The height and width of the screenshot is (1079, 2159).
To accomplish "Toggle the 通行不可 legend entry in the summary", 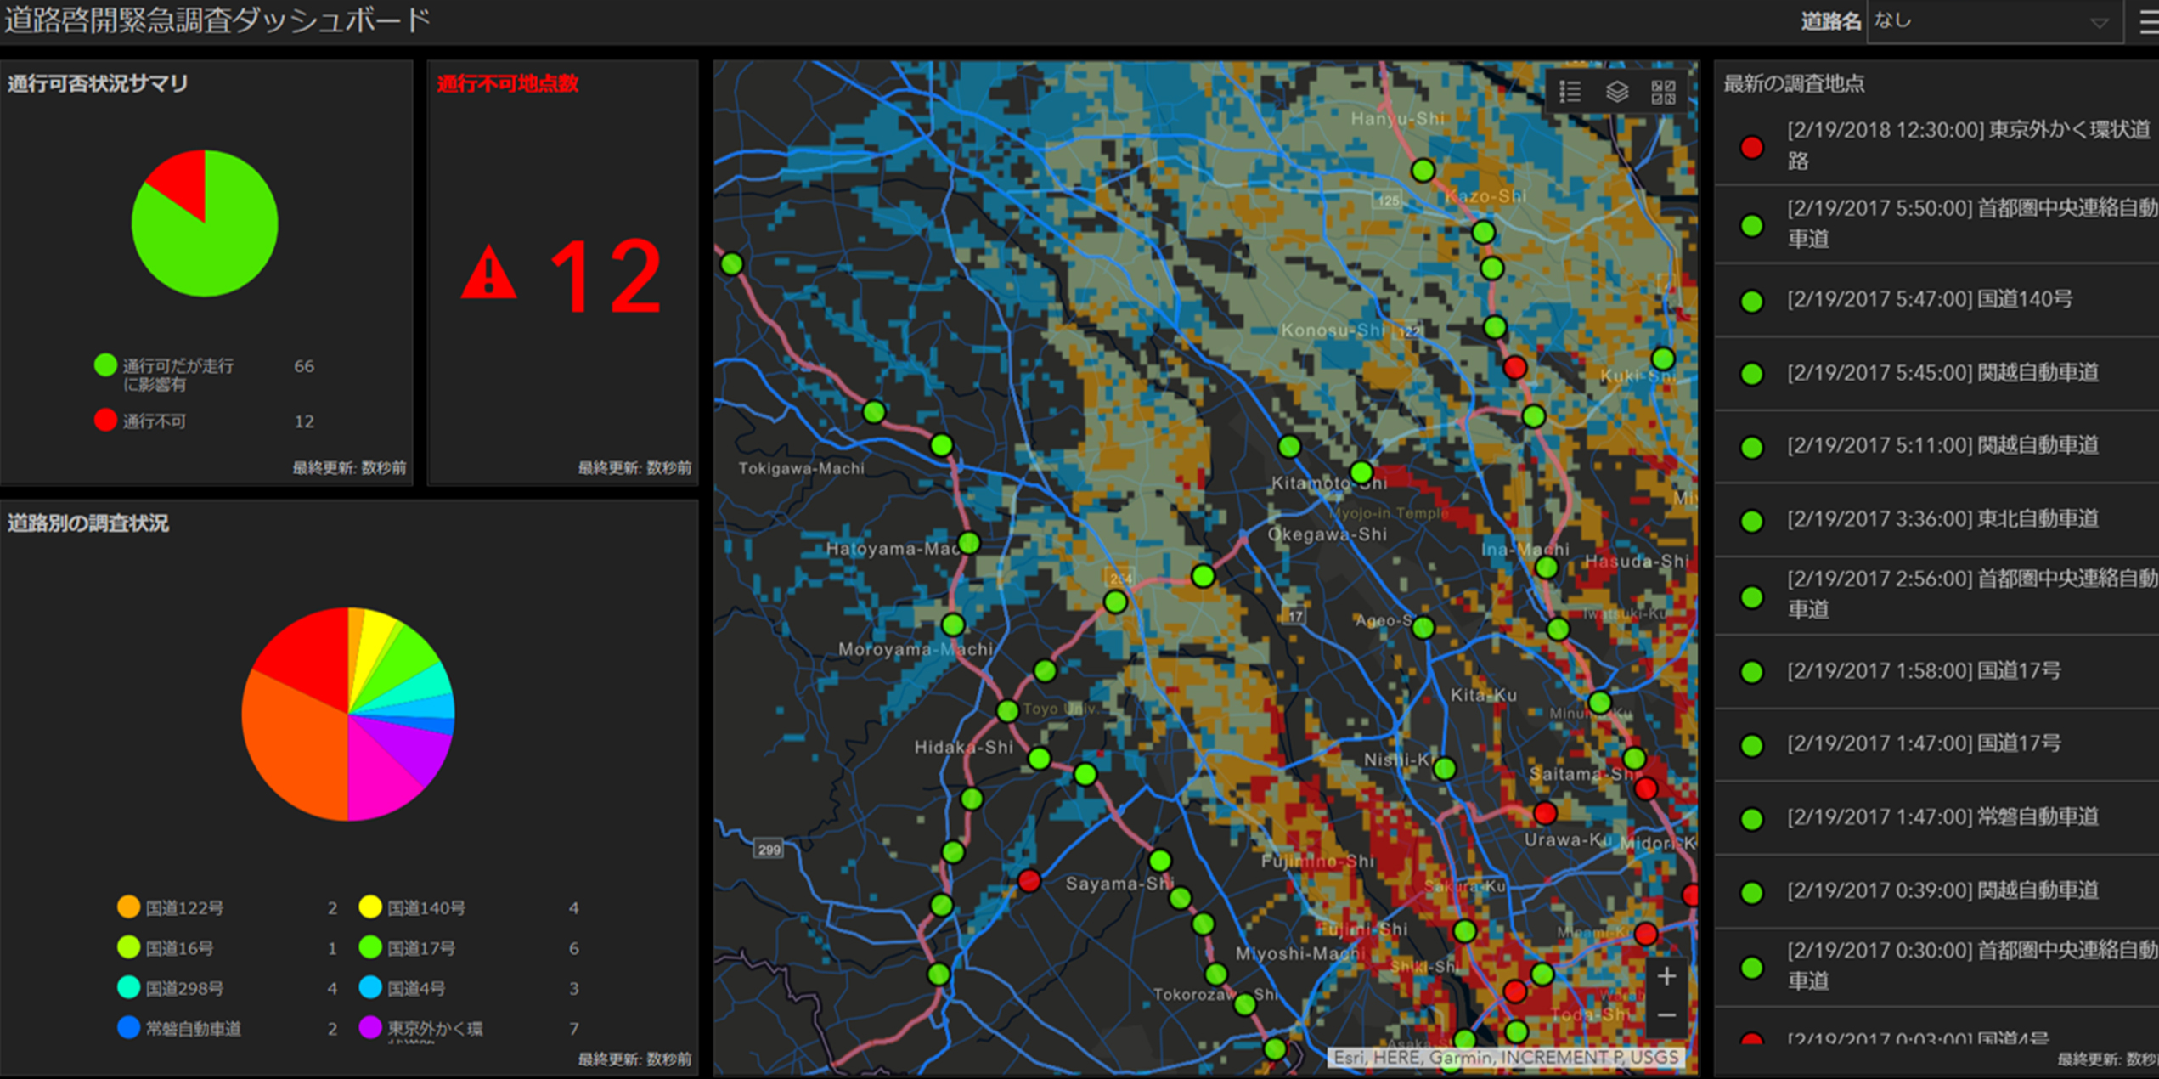I will click(153, 421).
